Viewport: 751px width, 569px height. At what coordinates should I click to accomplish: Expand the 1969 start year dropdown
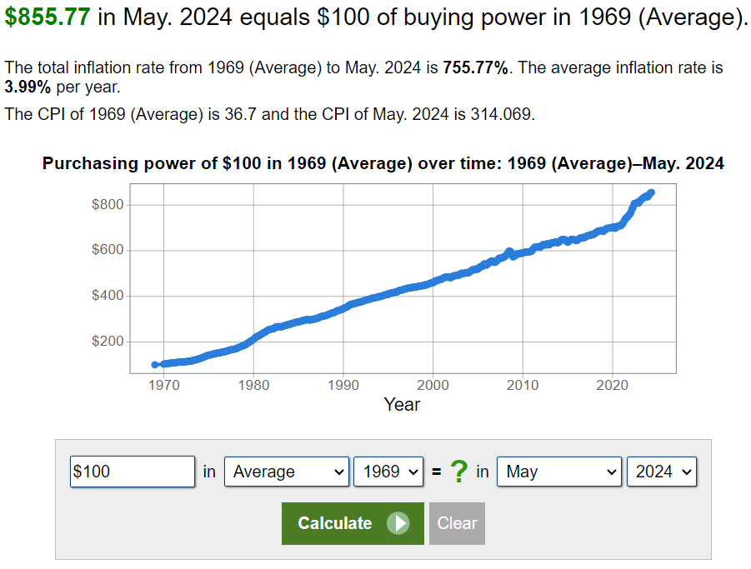pos(389,472)
